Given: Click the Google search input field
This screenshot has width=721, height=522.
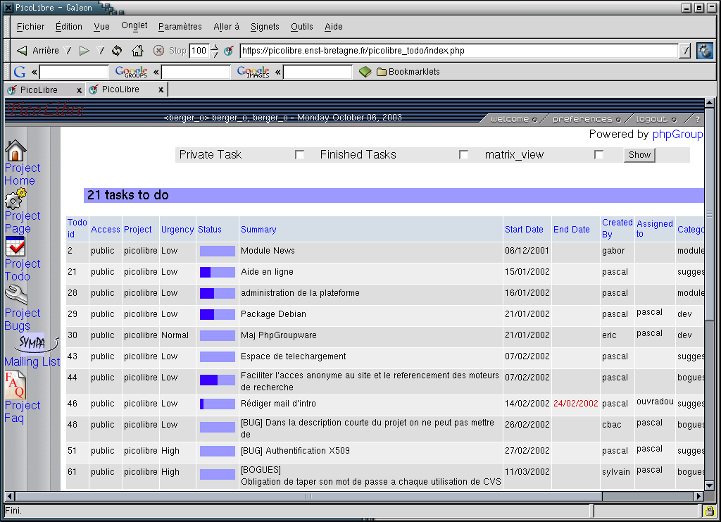Looking at the screenshot, I should [x=74, y=72].
